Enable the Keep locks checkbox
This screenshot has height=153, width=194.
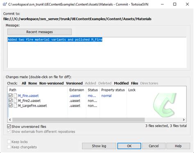tap(9, 142)
